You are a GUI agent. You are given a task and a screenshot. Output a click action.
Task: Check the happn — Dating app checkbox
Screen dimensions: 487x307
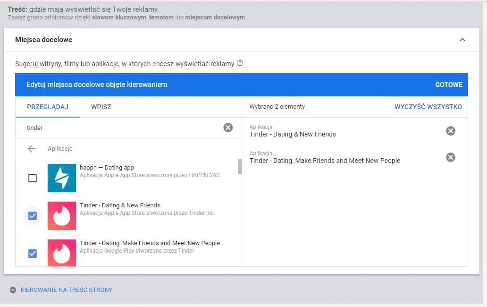tap(33, 178)
